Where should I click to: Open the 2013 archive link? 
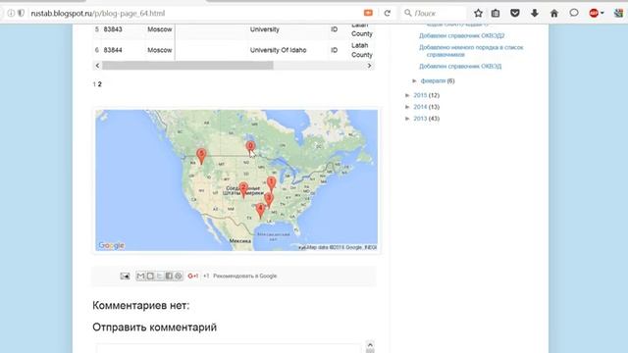click(420, 119)
